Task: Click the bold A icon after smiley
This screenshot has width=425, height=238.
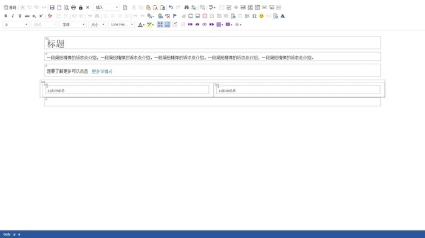Action: (283, 16)
